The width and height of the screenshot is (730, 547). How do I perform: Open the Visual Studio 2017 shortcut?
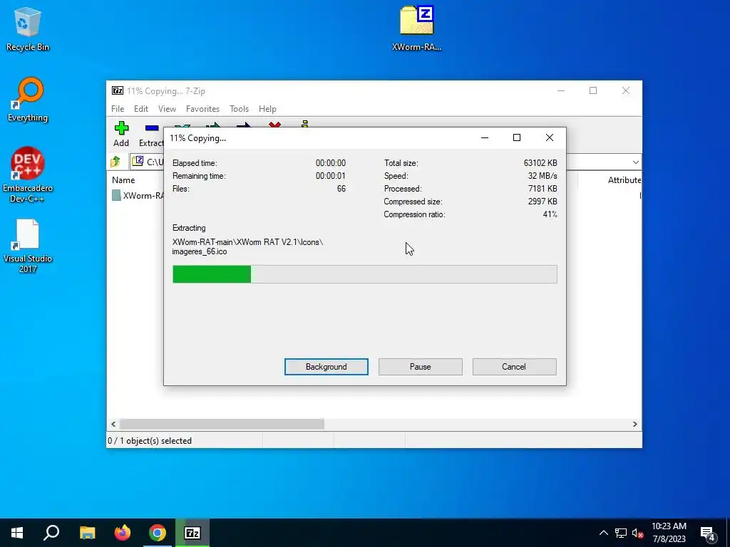click(x=28, y=246)
